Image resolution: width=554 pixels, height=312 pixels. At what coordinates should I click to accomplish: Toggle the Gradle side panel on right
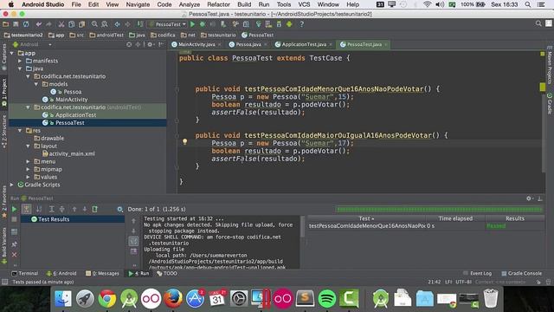pyautogui.click(x=550, y=103)
